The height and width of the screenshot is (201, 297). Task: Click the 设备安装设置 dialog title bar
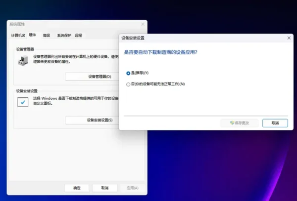pos(198,38)
